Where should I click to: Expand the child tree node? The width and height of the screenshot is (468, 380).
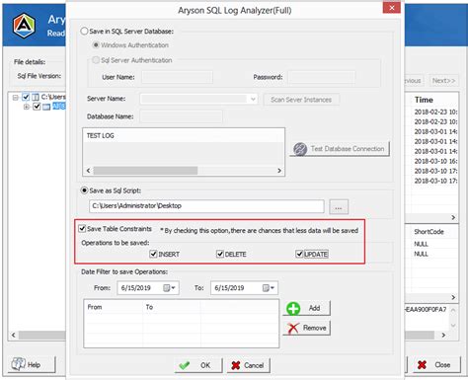pos(27,107)
